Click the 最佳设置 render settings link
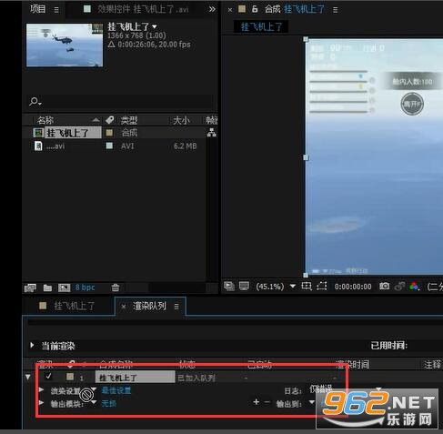443x434 pixels. point(116,390)
